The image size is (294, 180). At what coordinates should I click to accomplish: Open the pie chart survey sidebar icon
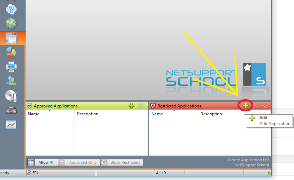11,52
